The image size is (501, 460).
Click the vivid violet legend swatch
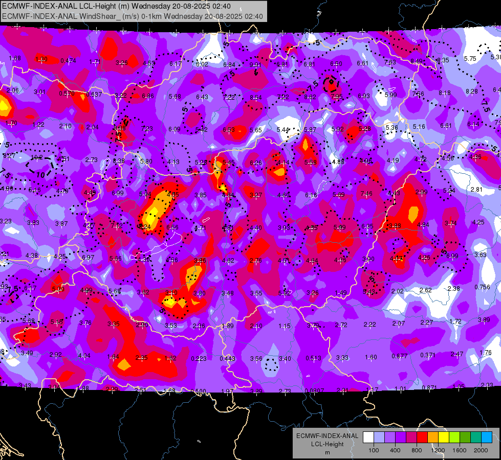pyautogui.click(x=401, y=437)
